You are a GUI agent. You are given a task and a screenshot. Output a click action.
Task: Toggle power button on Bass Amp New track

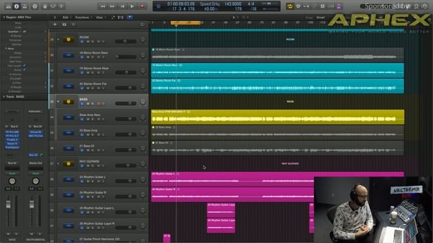[x=82, y=119]
